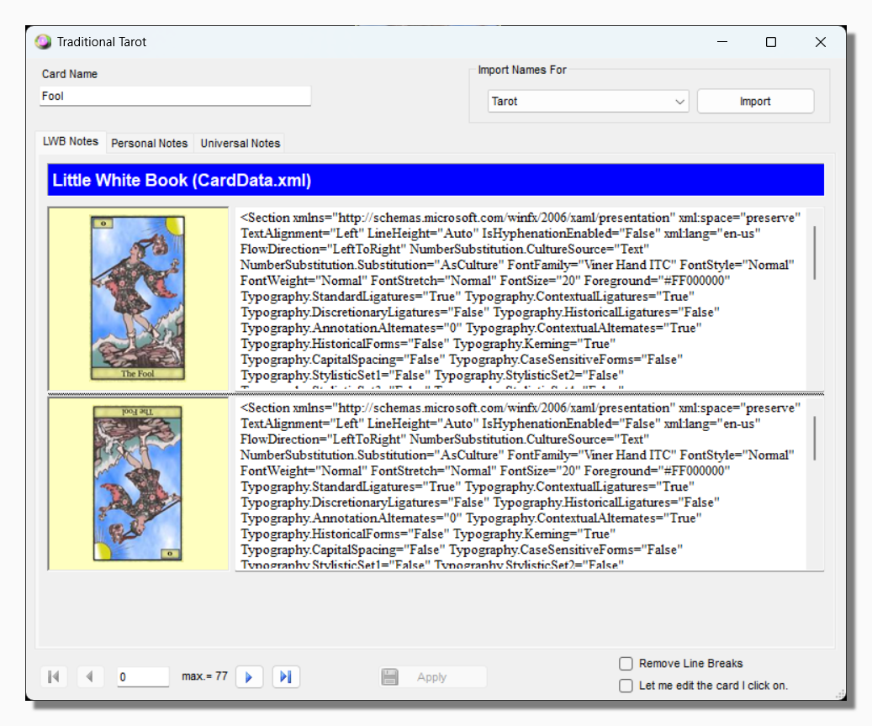
Task: Click the Little White Book header banner
Action: tap(436, 180)
